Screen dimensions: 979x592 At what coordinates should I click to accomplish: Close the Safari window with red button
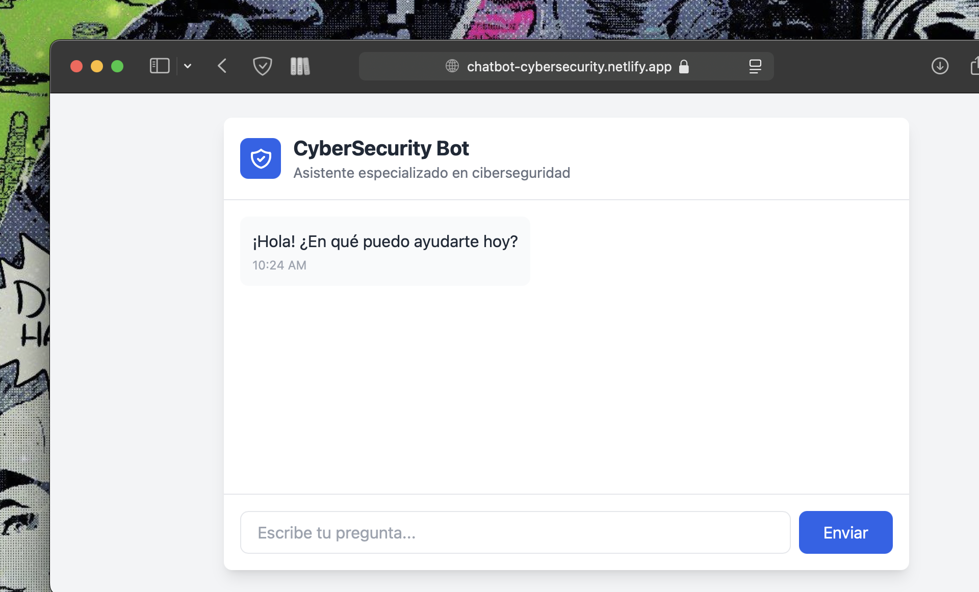[x=76, y=66]
